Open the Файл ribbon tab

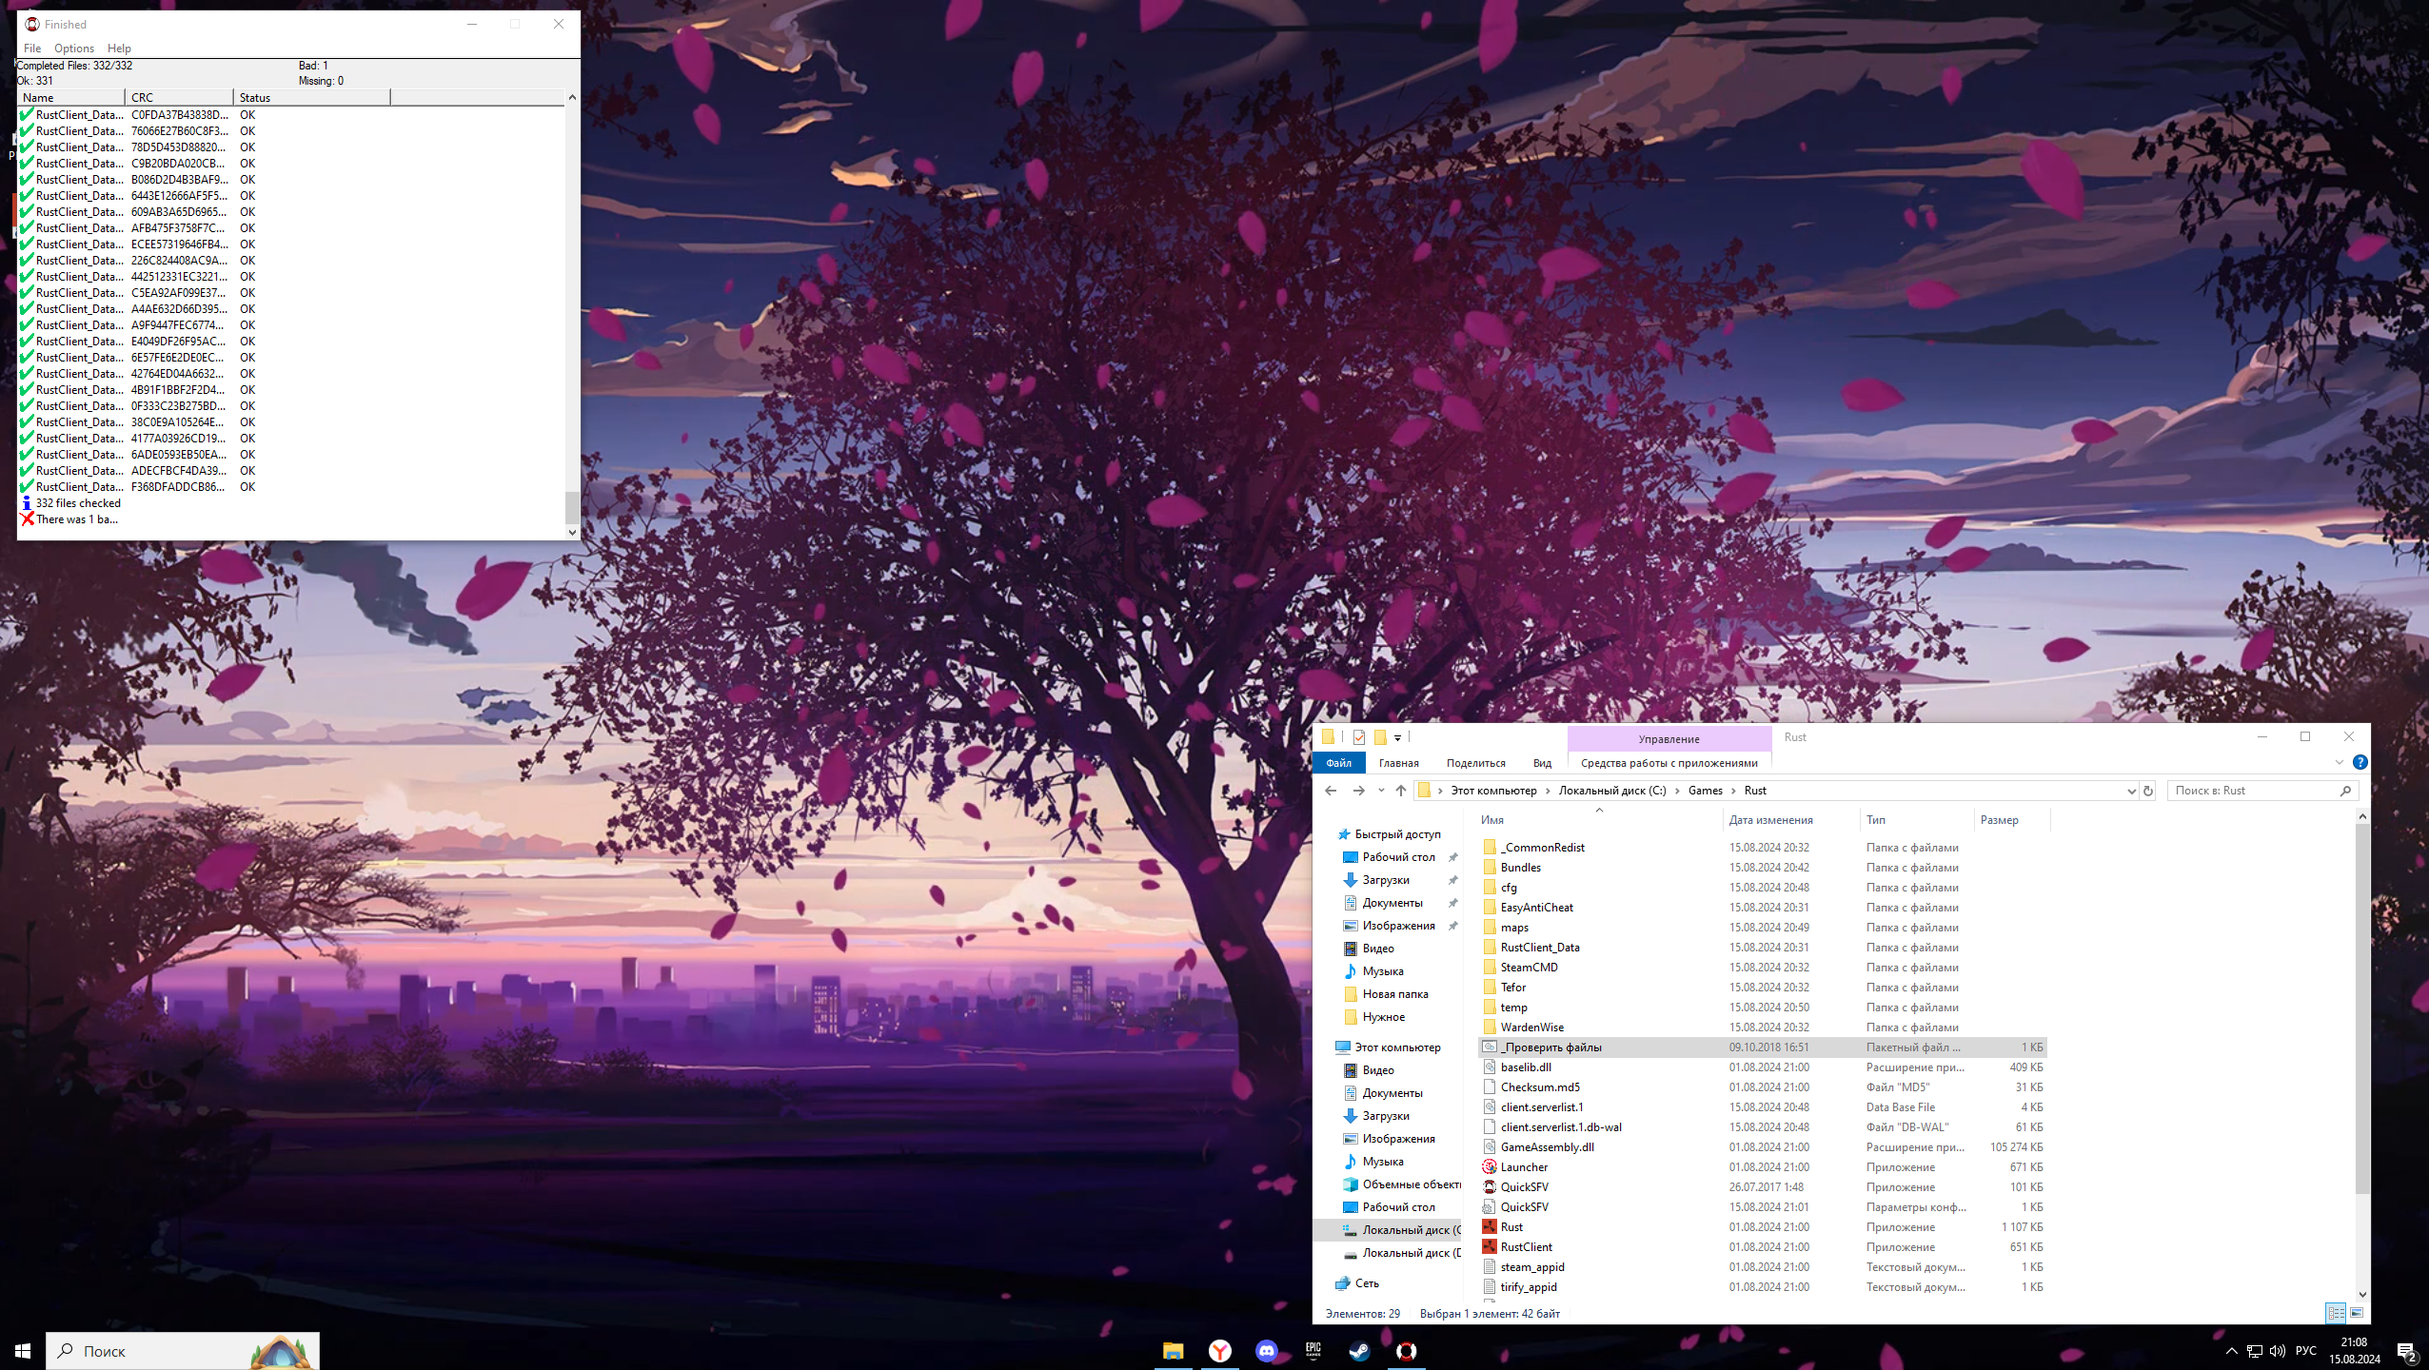(x=1338, y=763)
